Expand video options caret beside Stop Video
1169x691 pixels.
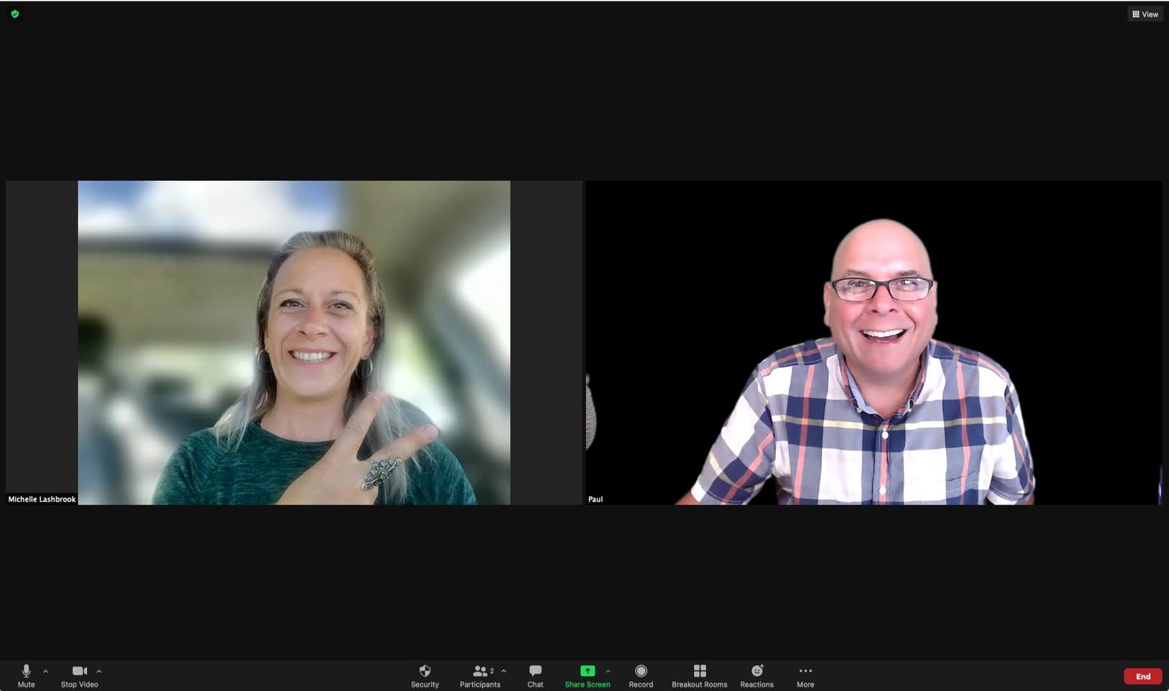99,671
